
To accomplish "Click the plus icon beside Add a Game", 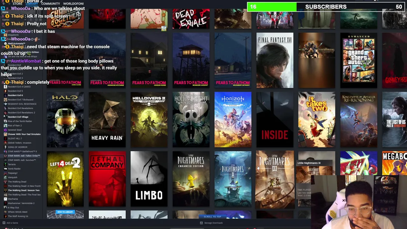I will [x=4, y=223].
